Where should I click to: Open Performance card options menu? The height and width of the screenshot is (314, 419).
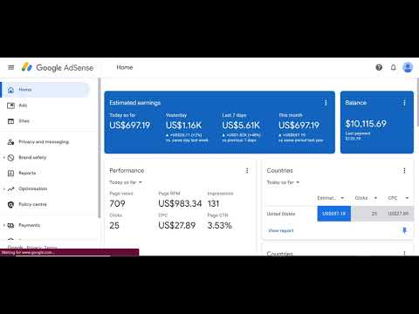(x=247, y=171)
